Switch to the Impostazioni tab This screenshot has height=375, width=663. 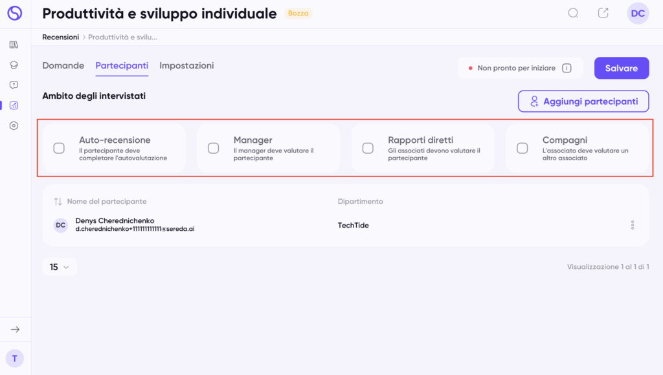click(186, 65)
